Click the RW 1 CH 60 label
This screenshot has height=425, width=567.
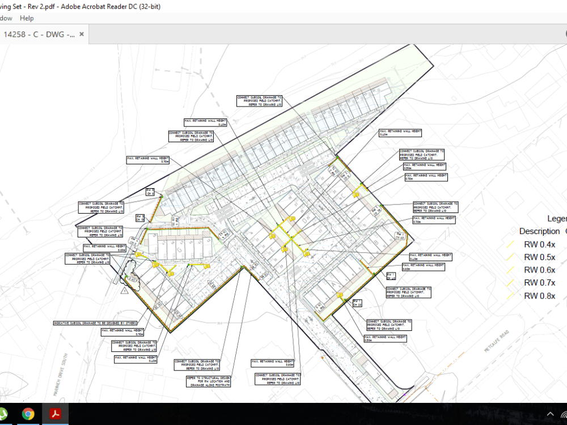(399, 236)
